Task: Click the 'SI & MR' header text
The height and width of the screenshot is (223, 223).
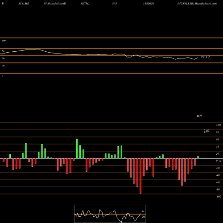Action: click(x=24, y=4)
